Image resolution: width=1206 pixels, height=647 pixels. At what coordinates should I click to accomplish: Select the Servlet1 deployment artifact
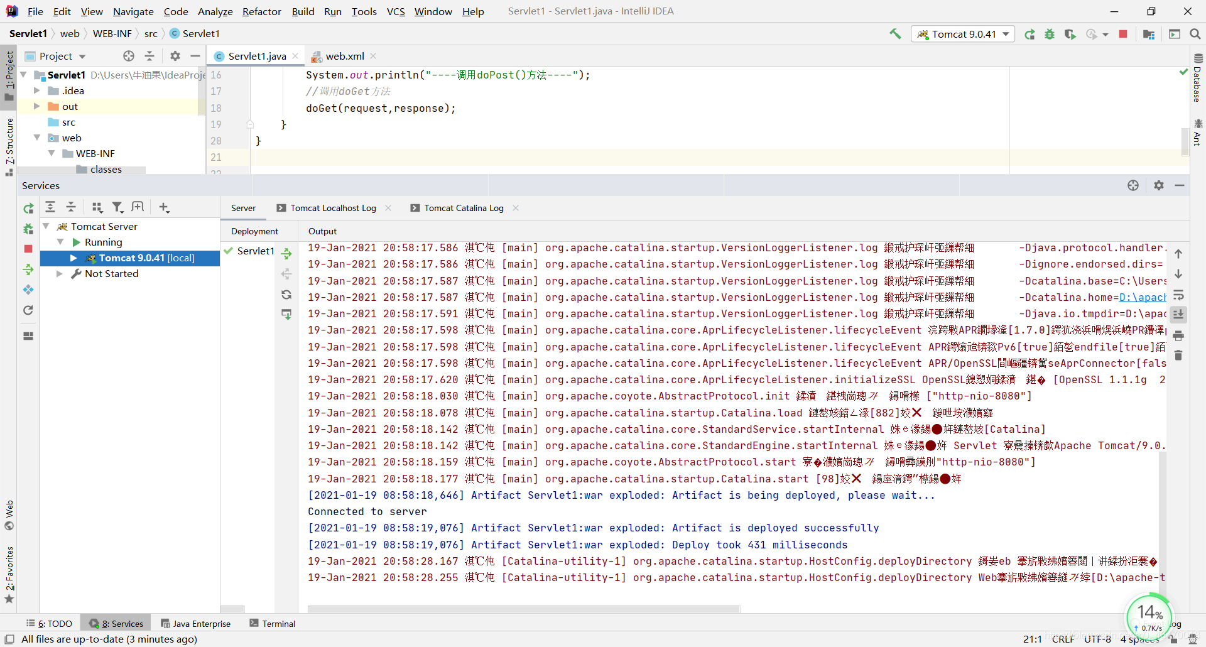pyautogui.click(x=250, y=251)
